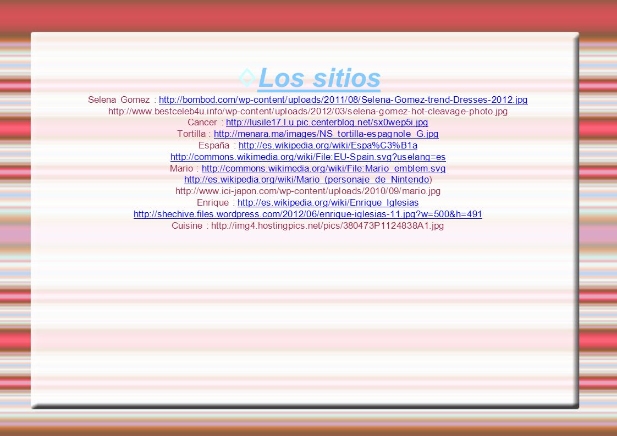
Task: Open the EU-Spain.svg wikimedia commons link
Action: click(308, 157)
